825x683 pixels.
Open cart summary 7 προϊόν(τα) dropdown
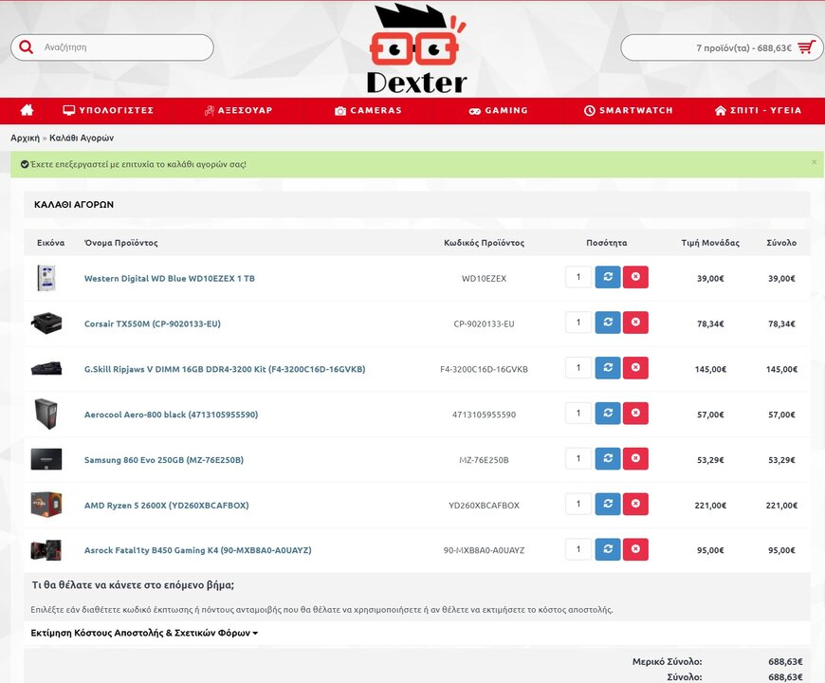[722, 47]
